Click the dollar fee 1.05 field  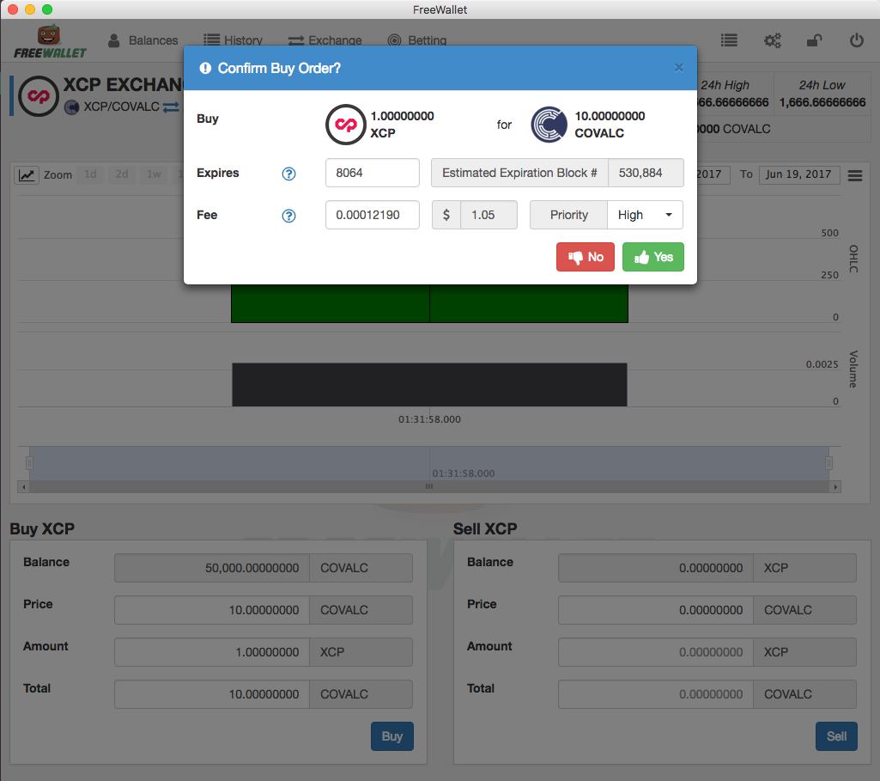489,215
